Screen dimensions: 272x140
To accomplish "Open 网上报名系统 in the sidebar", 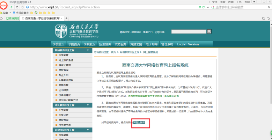I will [x=66, y=60].
